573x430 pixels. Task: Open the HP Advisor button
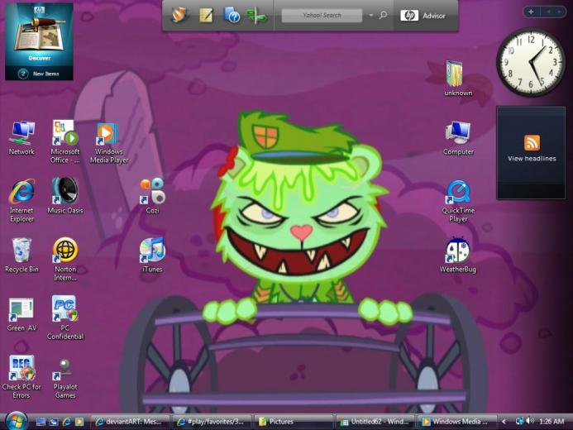[423, 16]
